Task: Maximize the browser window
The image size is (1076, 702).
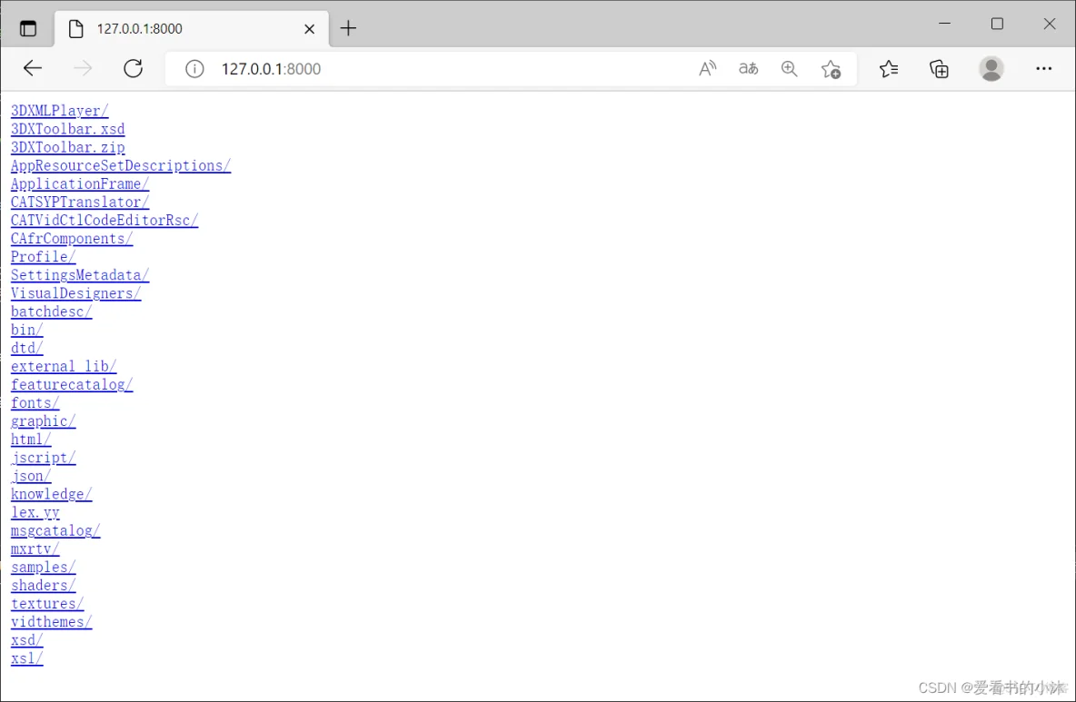Action: (997, 24)
